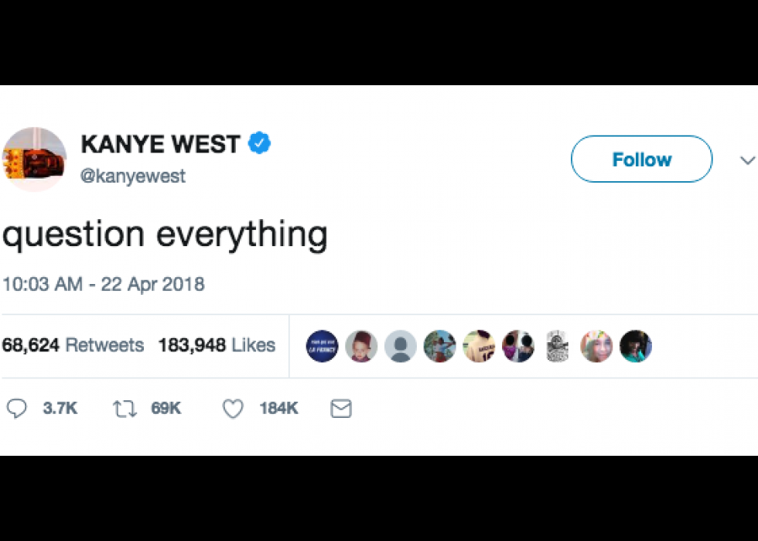This screenshot has width=758, height=541.
Task: Click the Follow button
Action: [641, 159]
